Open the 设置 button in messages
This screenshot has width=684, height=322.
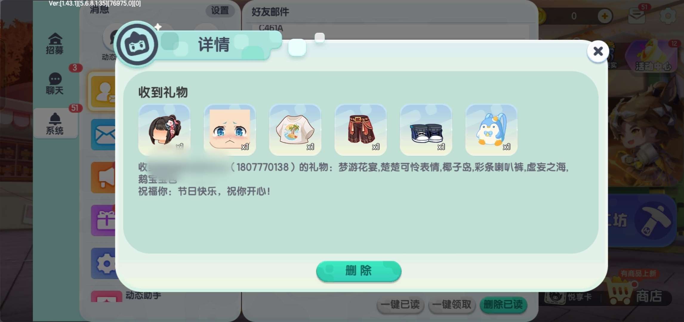[x=220, y=11]
